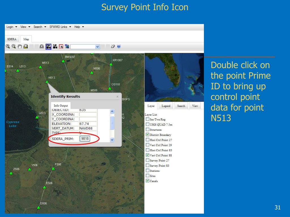Enable the Stations layer
This screenshot has width=290, height=217.
point(147,170)
